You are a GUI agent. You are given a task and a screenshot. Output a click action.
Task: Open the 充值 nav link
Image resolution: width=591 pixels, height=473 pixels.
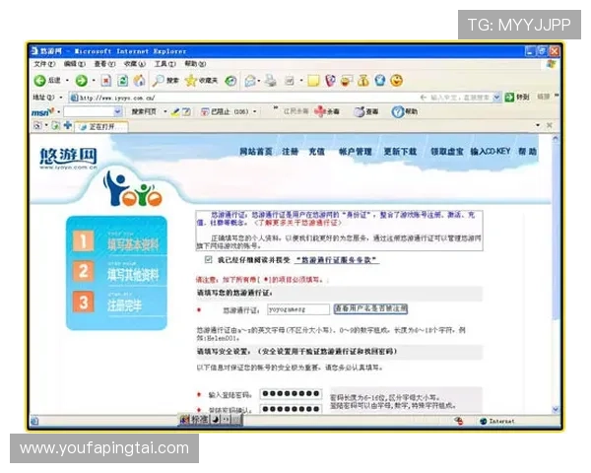click(x=316, y=152)
